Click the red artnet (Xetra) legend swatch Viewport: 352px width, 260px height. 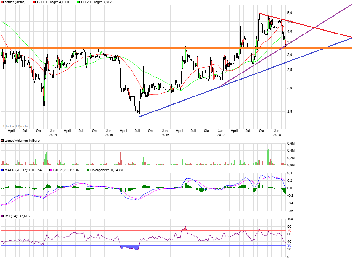coord(3,2)
